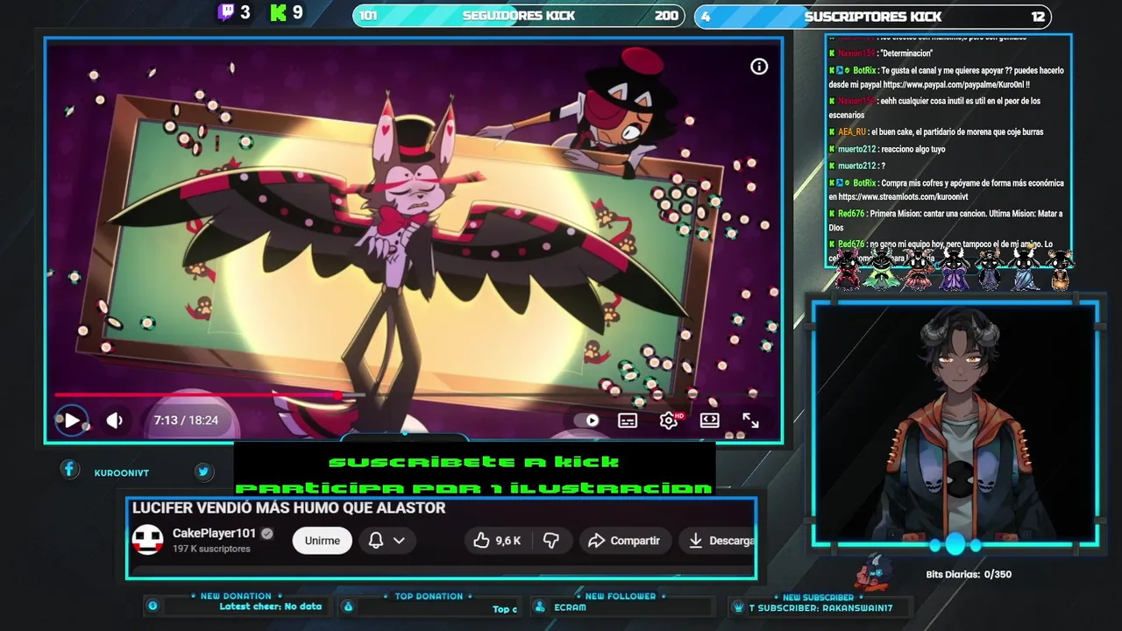Viewport: 1122px width, 631px height.
Task: Mute the video with the speaker icon
Action: [x=115, y=421]
